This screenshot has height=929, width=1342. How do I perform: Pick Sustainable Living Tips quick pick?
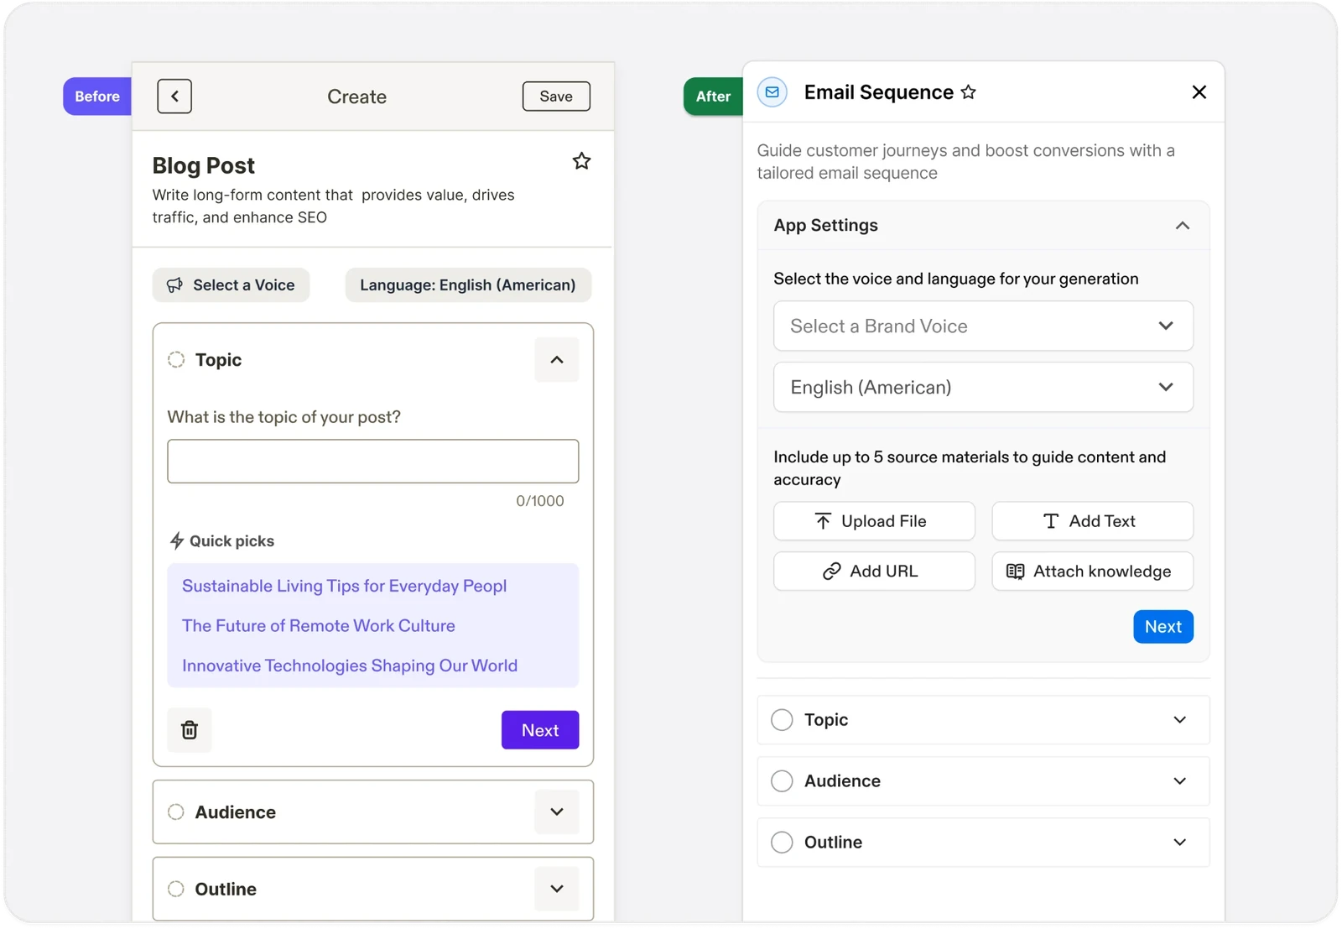click(344, 586)
